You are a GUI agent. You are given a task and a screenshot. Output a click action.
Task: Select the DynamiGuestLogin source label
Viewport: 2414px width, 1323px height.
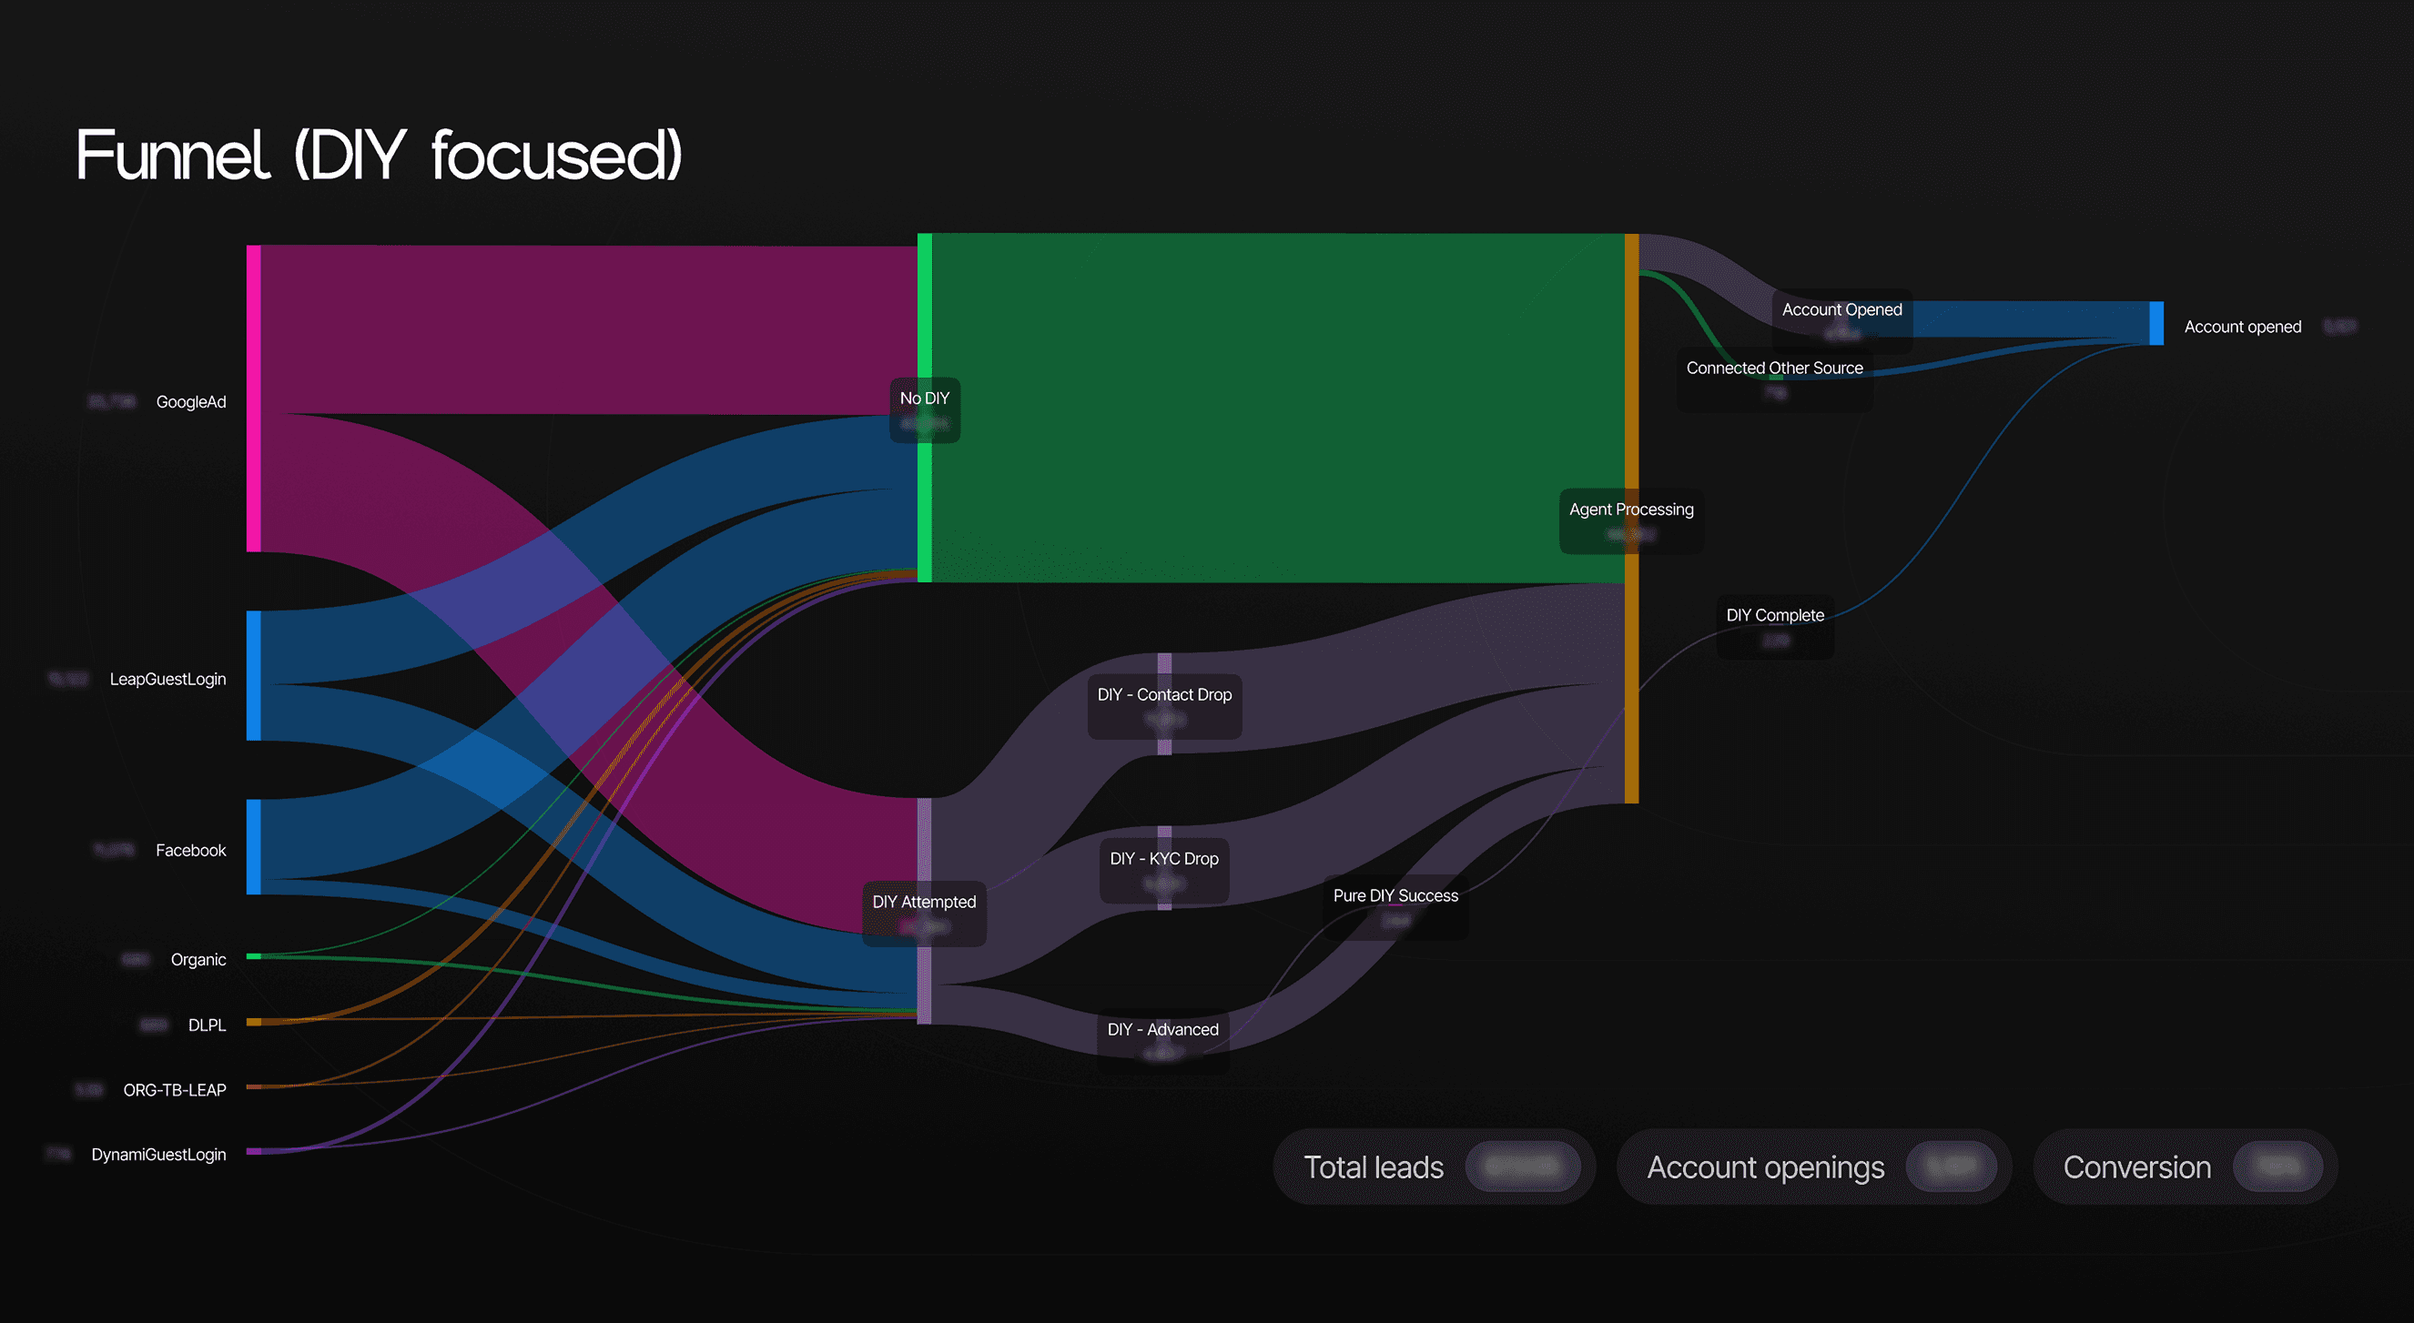pyautogui.click(x=158, y=1155)
